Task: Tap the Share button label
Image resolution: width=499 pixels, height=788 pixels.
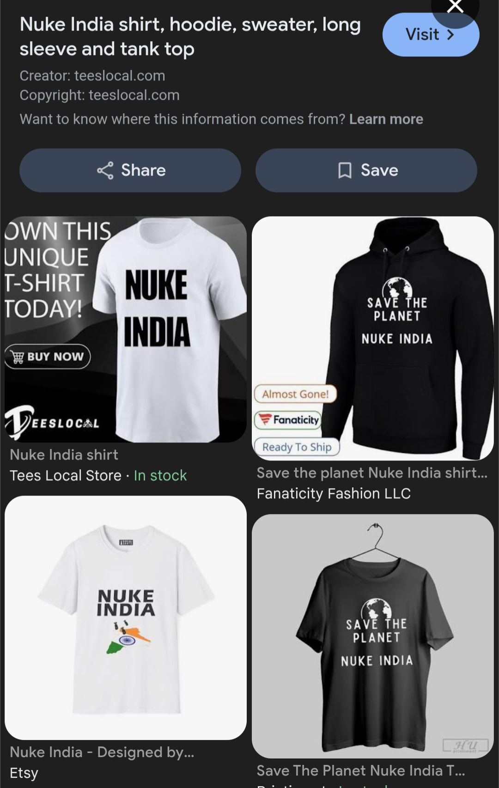Action: [143, 170]
